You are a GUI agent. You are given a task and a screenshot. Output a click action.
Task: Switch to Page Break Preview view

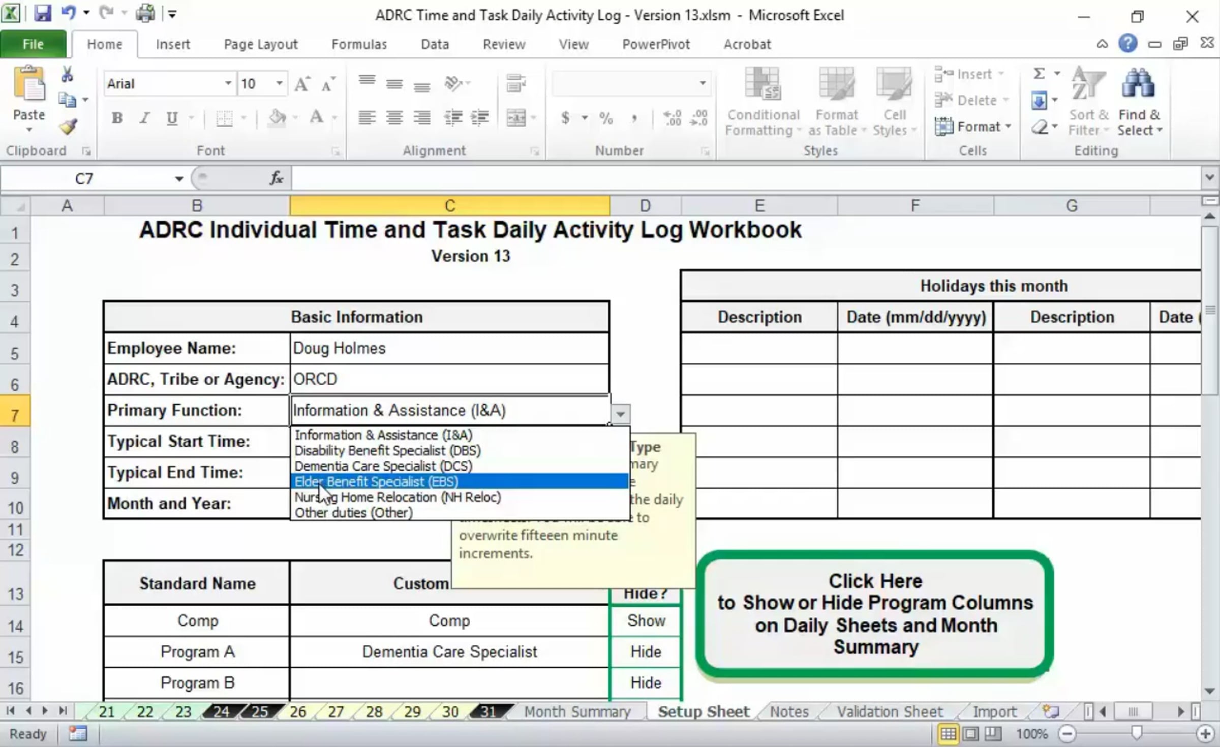(x=993, y=733)
